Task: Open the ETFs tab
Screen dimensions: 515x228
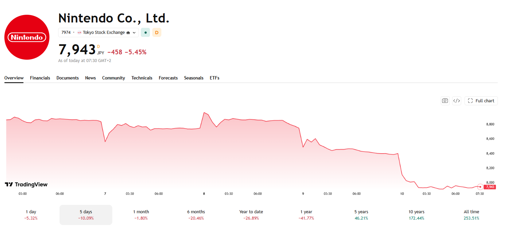Action: [x=214, y=78]
